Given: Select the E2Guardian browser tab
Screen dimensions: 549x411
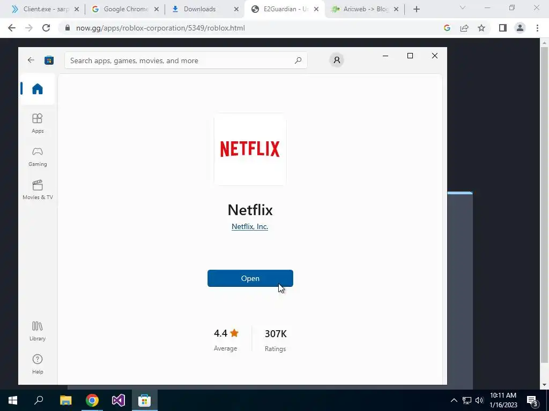Looking at the screenshot, I should tap(284, 9).
